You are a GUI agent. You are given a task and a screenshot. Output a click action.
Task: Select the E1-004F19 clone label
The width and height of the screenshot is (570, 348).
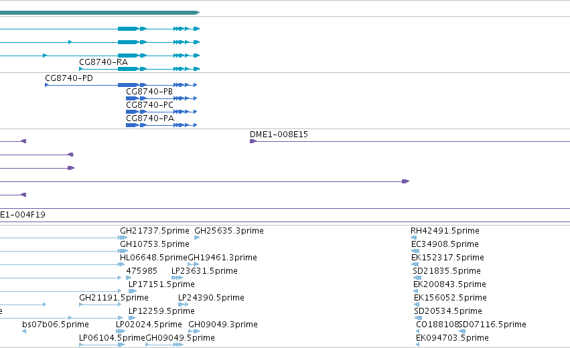(23, 215)
